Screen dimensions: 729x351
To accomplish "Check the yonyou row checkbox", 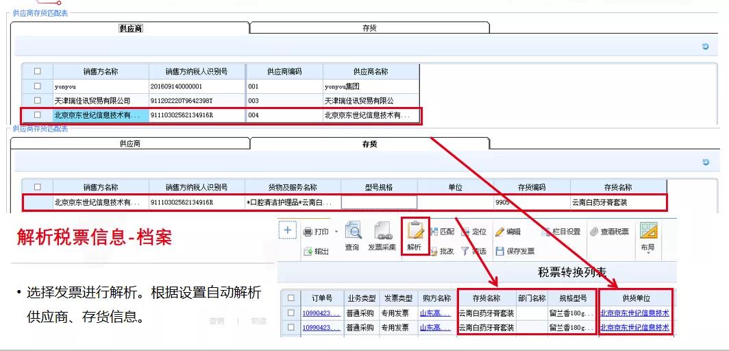I will click(x=38, y=86).
